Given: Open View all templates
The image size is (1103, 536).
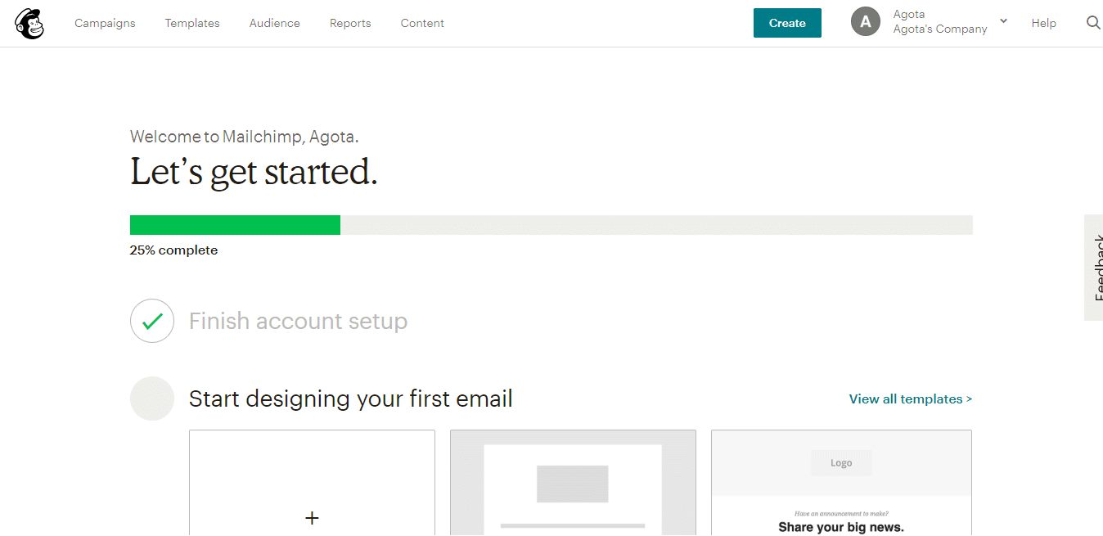Looking at the screenshot, I should pos(910,399).
